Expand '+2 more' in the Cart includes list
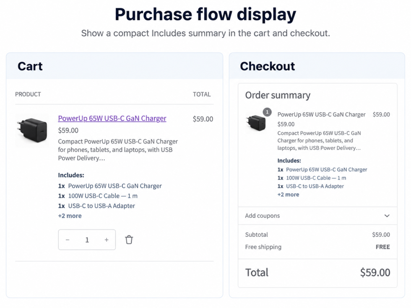411x308 pixels. pos(70,216)
